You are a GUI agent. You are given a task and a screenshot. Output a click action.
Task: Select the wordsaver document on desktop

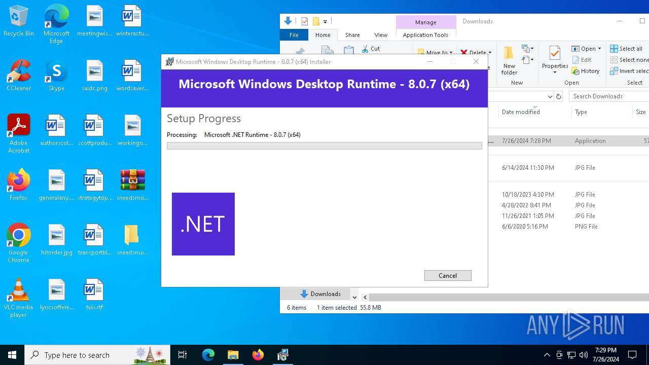tap(132, 76)
